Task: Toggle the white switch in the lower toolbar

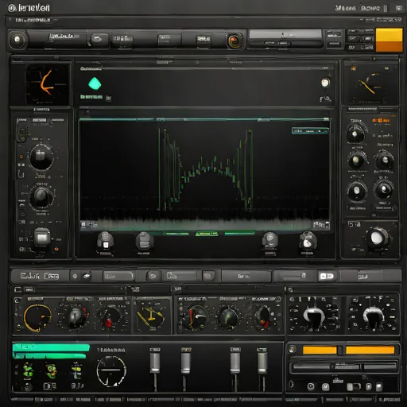Action: tap(326, 276)
